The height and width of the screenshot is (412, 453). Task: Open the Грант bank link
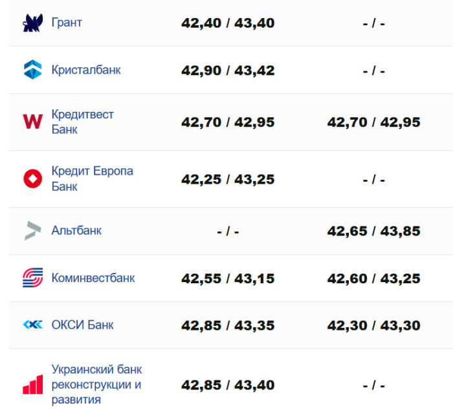pos(67,23)
